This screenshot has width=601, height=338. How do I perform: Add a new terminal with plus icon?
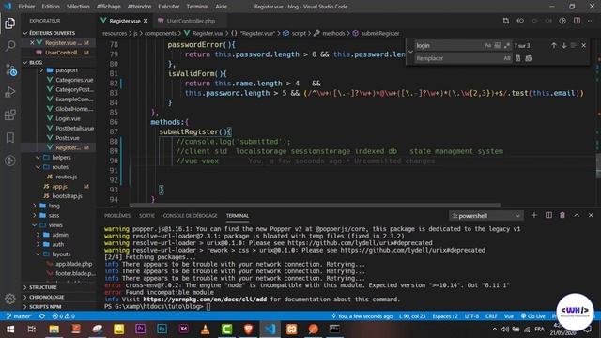(534, 215)
